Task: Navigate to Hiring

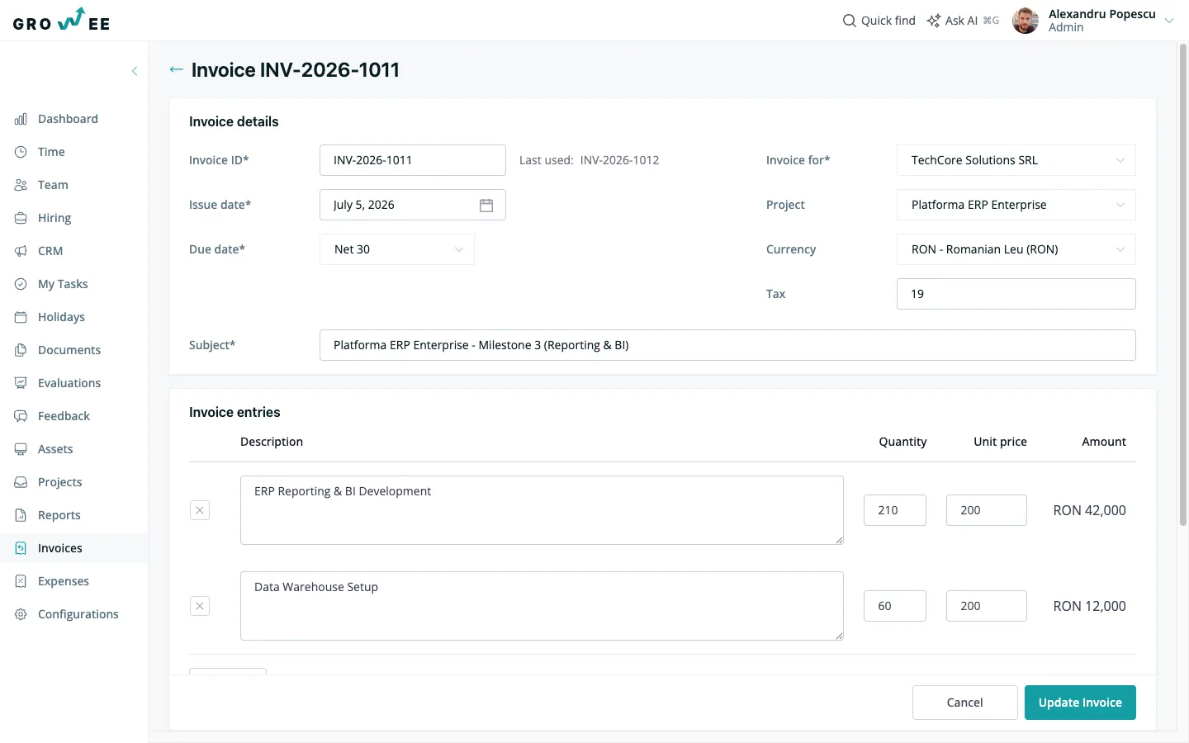Action: click(x=74, y=218)
